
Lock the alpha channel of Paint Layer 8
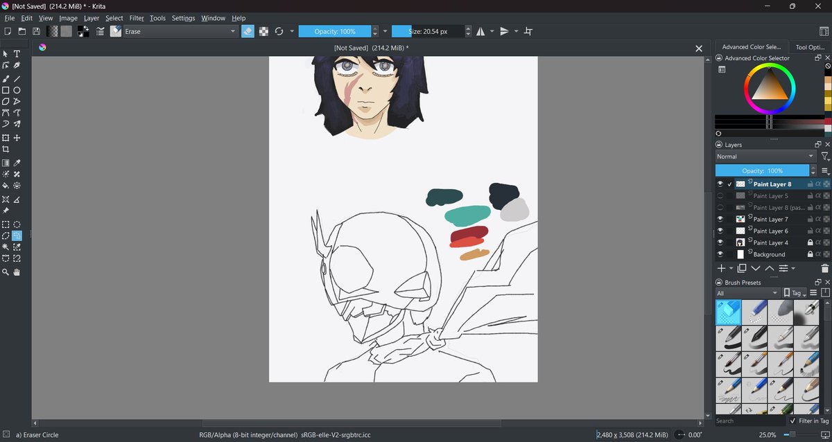click(817, 184)
